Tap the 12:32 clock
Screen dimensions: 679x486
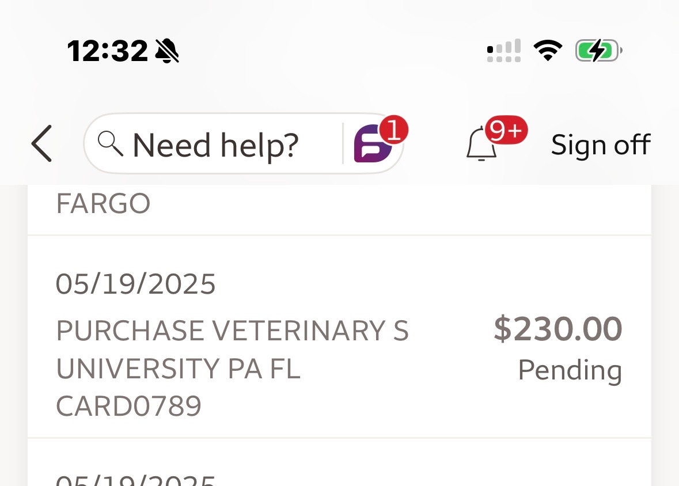(x=108, y=51)
